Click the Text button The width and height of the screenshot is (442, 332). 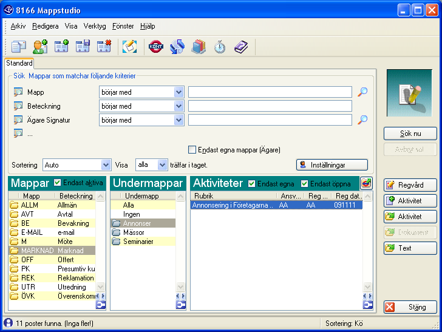click(410, 248)
